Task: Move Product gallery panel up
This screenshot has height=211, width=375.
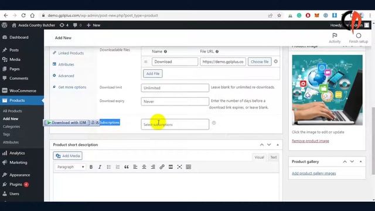Action: coord(345,162)
